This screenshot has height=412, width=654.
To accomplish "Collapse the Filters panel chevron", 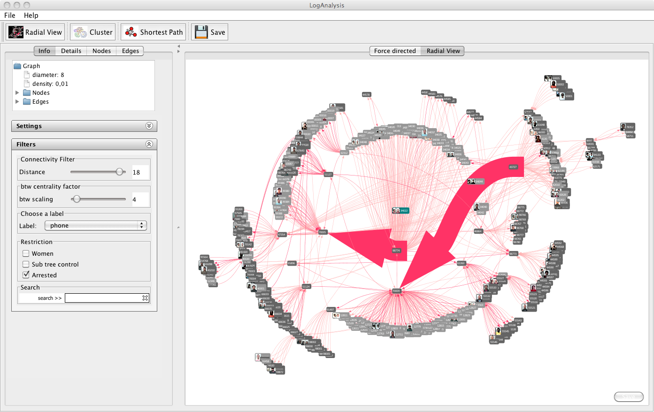I will click(149, 144).
